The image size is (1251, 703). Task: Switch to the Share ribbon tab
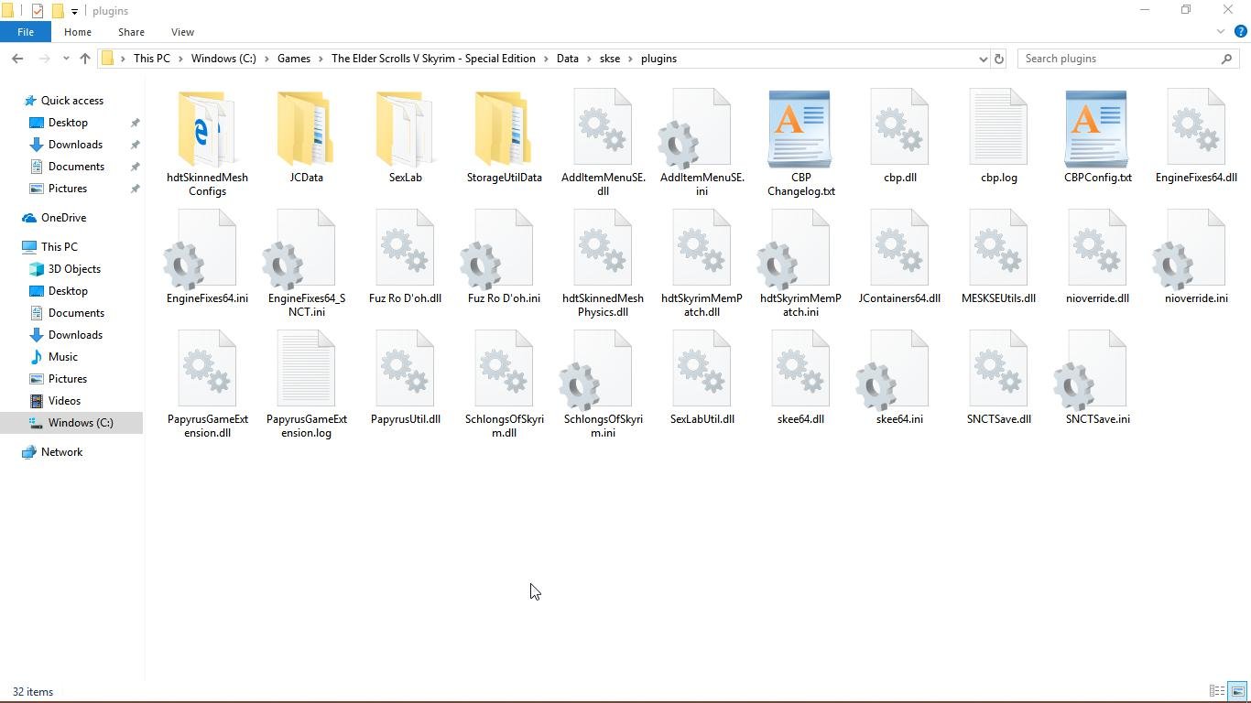(x=131, y=32)
